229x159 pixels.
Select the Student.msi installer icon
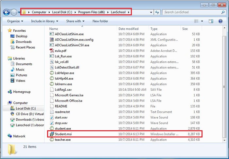(52, 134)
